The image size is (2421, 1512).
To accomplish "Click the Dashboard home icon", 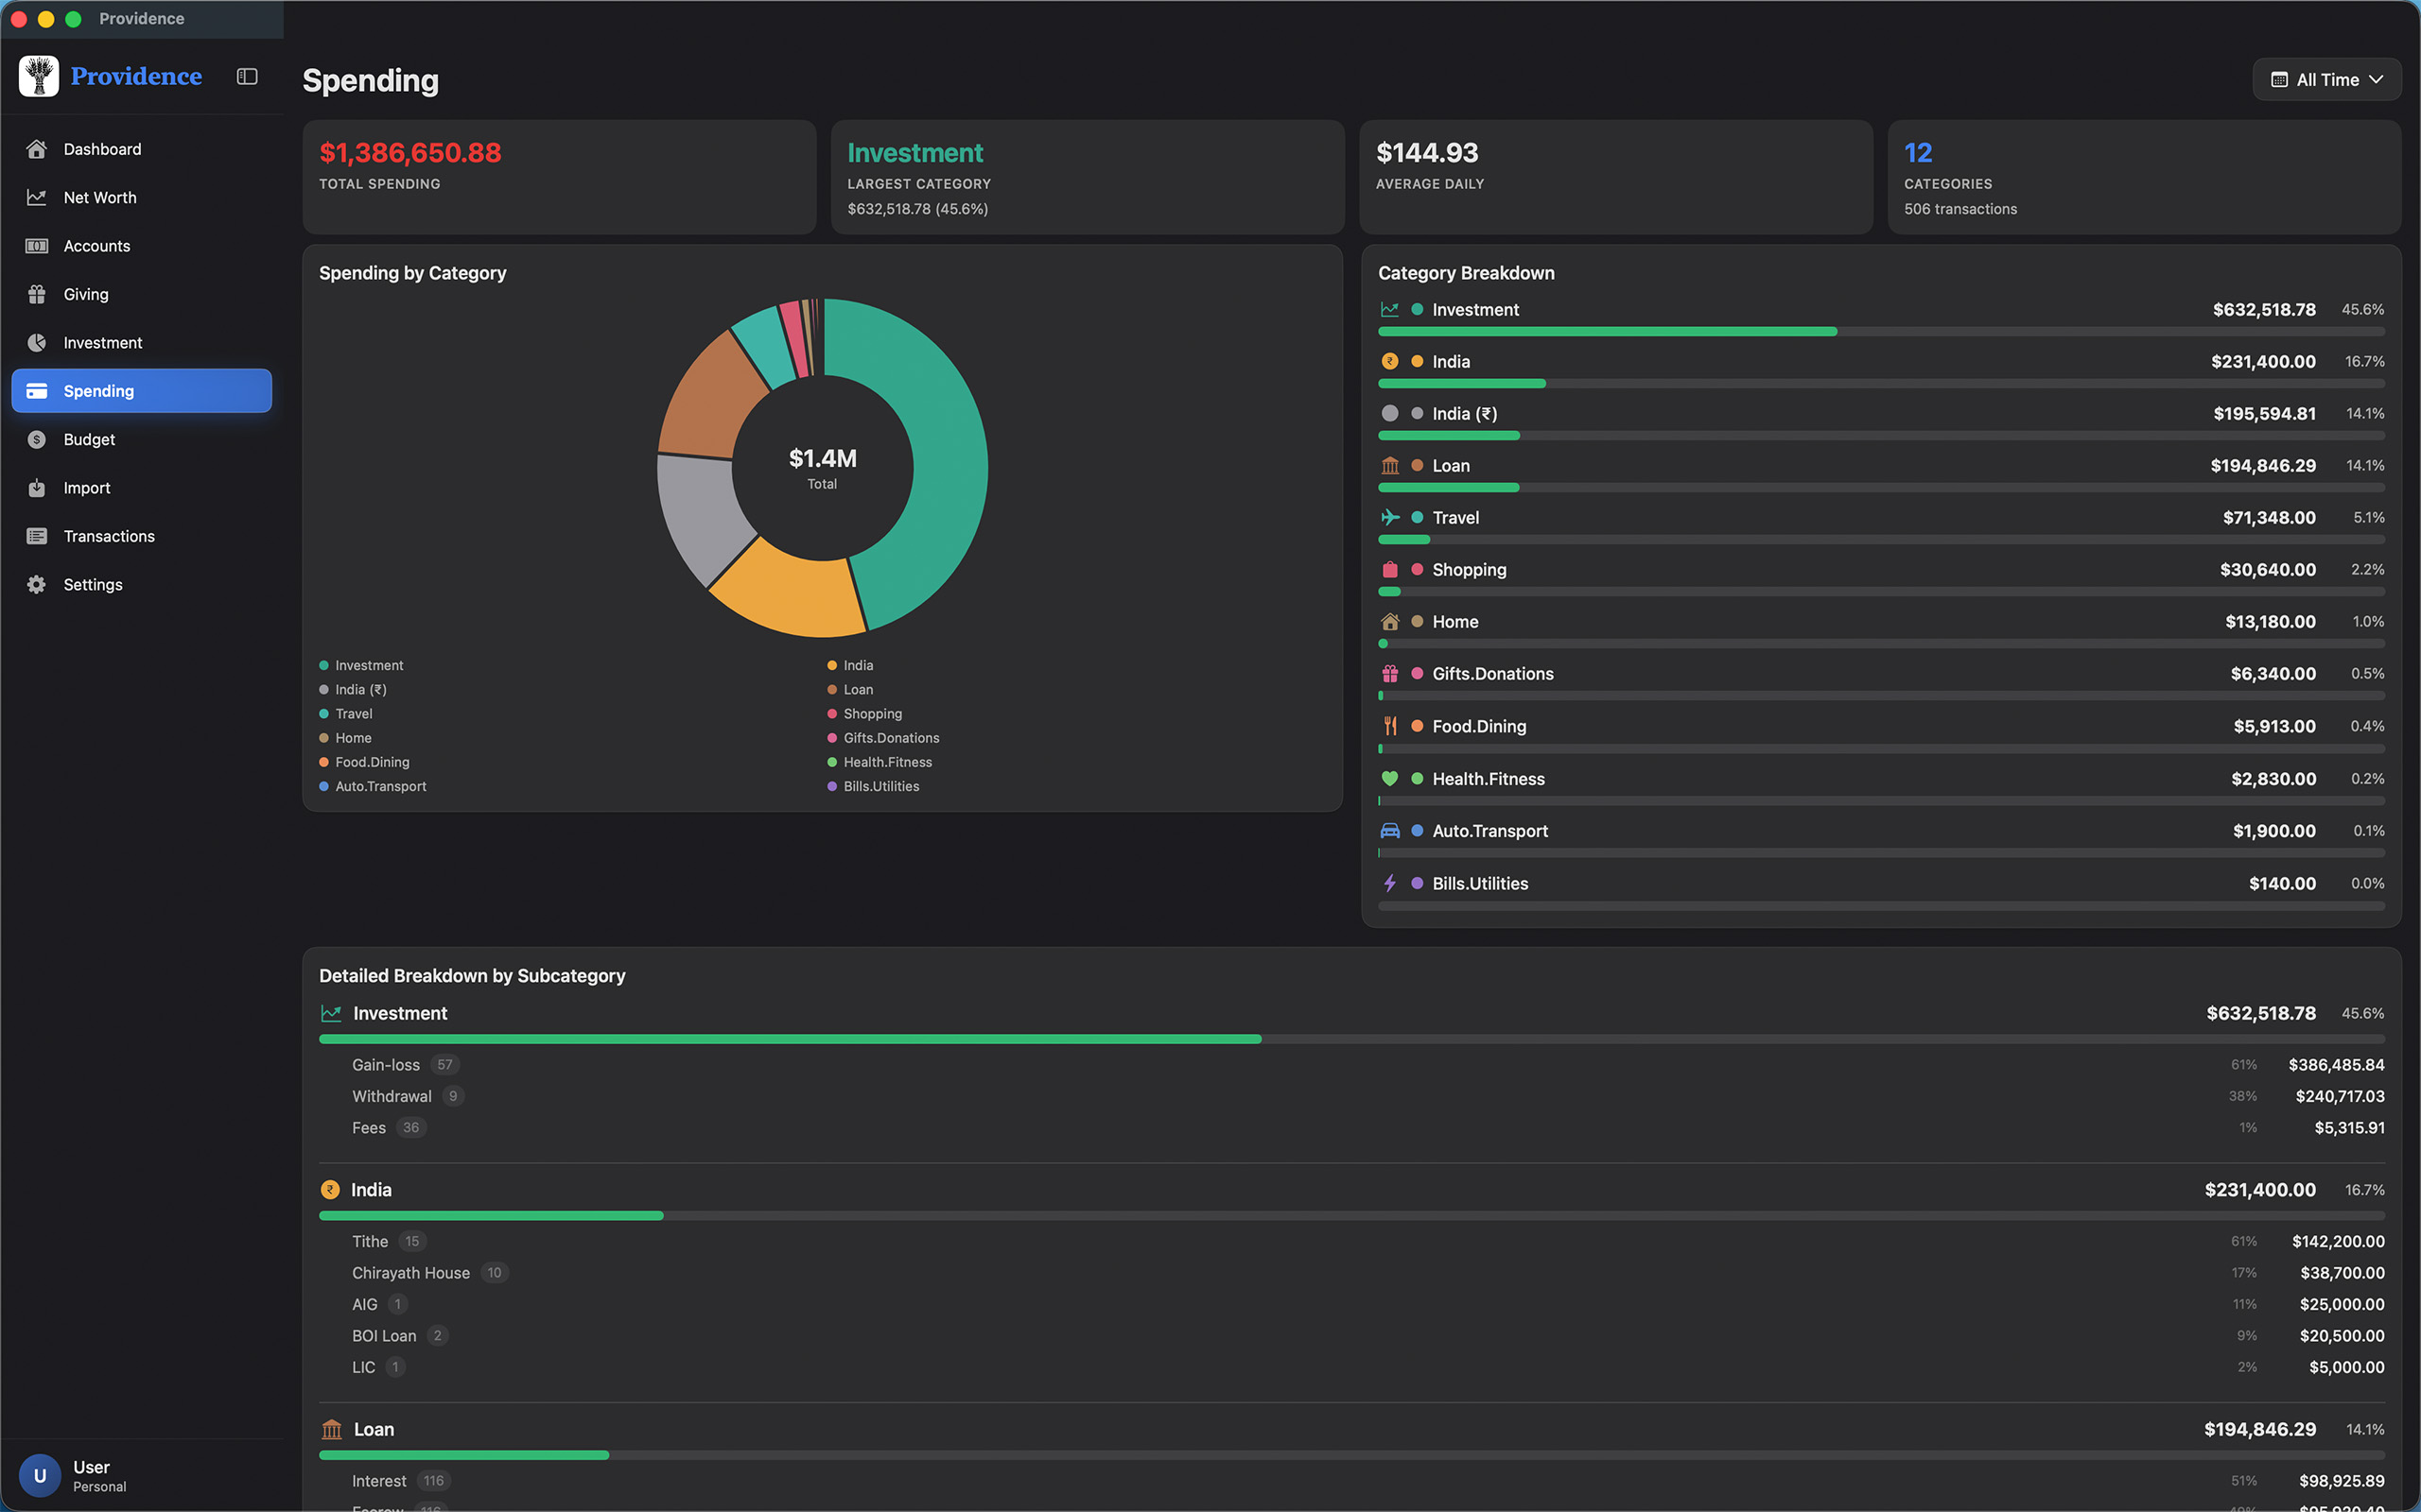I will click(x=37, y=149).
